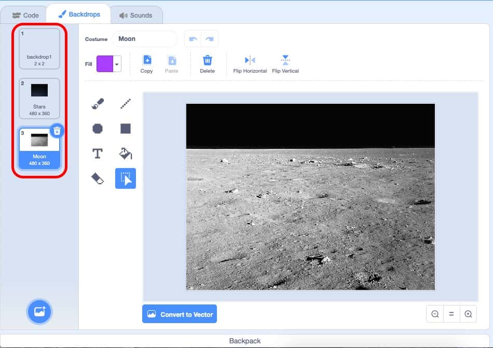This screenshot has width=493, height=348.
Task: Zoom out of the canvas
Action: [x=435, y=314]
